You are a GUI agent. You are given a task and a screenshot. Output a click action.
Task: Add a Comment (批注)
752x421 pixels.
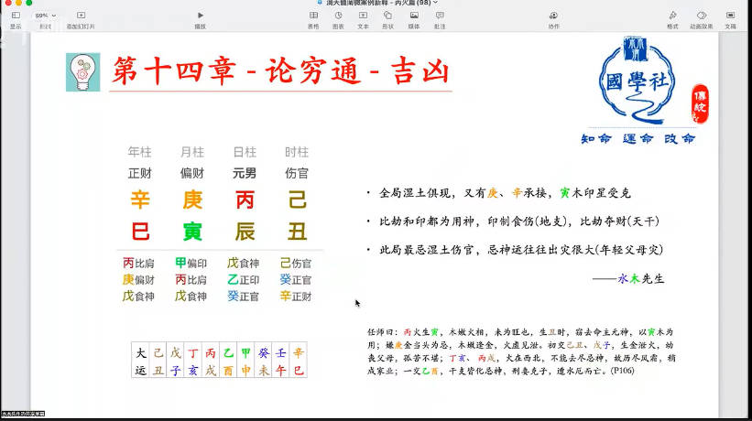point(440,16)
